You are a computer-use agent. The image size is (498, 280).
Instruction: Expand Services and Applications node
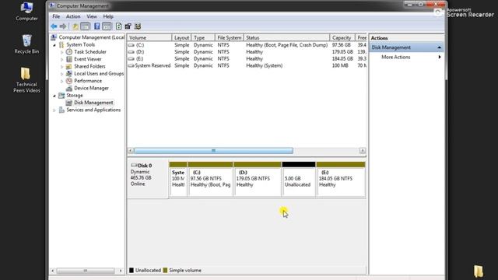(54, 110)
